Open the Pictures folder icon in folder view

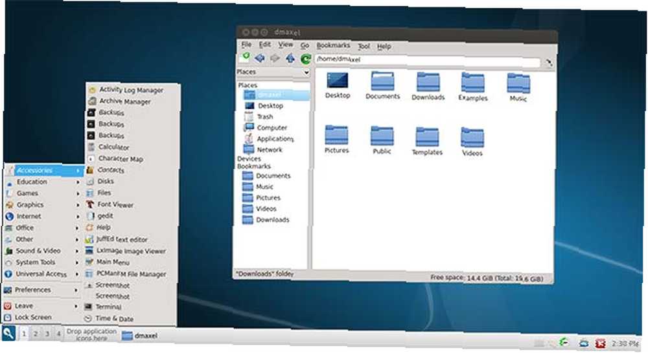pyautogui.click(x=336, y=140)
